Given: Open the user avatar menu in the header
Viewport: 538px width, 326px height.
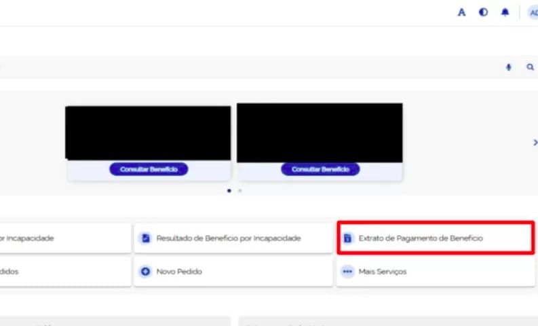Looking at the screenshot, I should pyautogui.click(x=533, y=12).
